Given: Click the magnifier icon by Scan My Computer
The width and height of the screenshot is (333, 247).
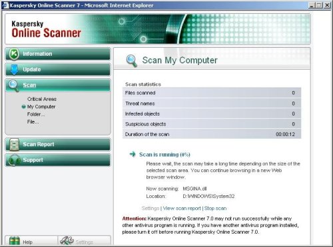Looking at the screenshot, I should coord(131,61).
